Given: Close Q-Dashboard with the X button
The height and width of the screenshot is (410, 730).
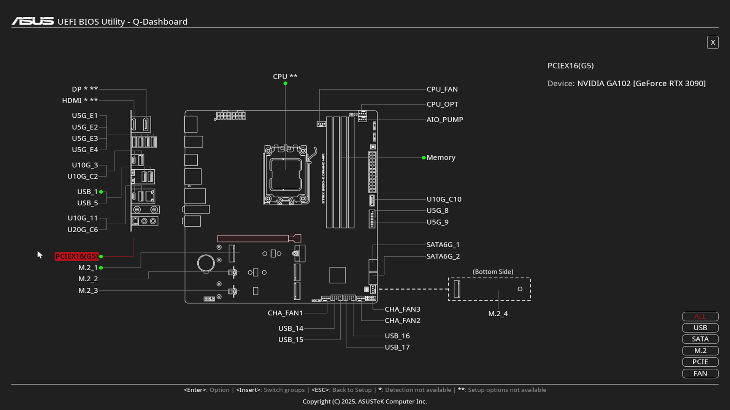Looking at the screenshot, I should (x=713, y=43).
